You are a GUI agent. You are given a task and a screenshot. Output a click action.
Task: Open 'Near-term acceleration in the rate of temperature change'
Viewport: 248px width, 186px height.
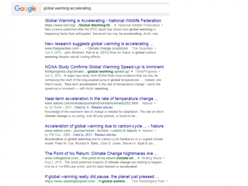coord(101,99)
